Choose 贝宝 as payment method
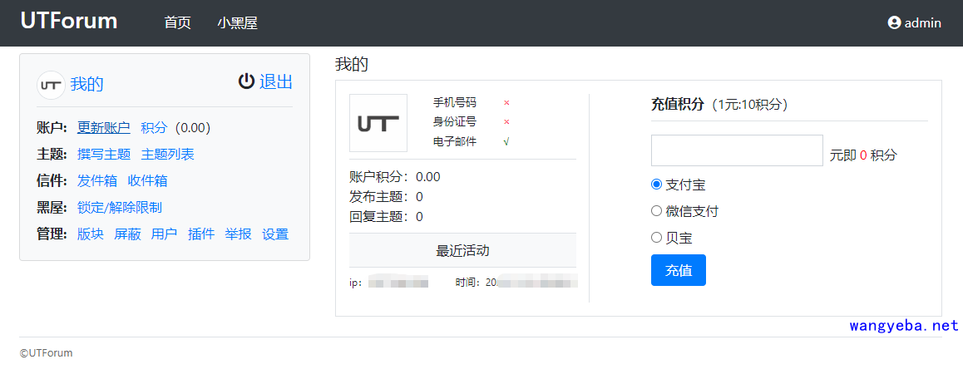Viewport: 963px width, 379px height. [656, 238]
